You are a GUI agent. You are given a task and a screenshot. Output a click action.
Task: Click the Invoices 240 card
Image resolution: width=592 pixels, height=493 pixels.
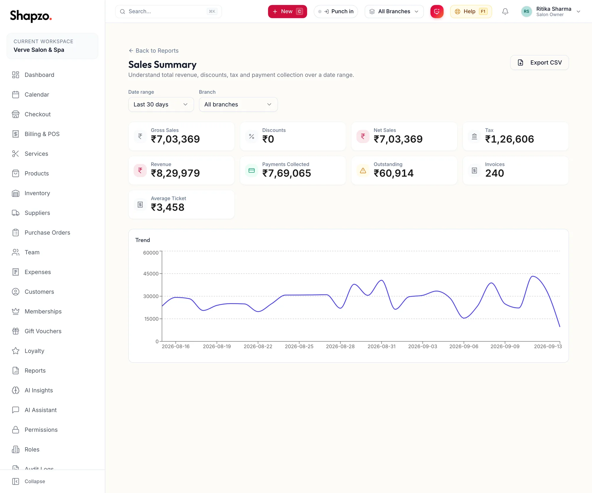tap(516, 170)
